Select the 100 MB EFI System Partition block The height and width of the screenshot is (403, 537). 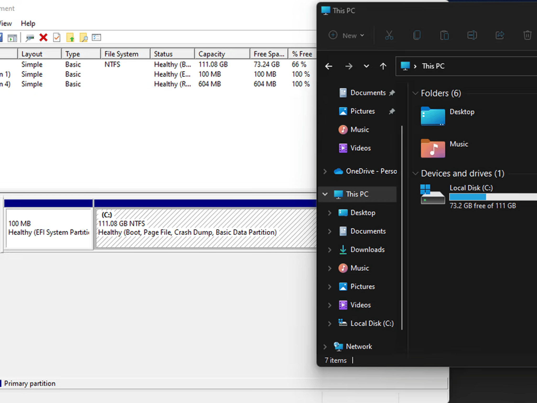pyautogui.click(x=49, y=228)
